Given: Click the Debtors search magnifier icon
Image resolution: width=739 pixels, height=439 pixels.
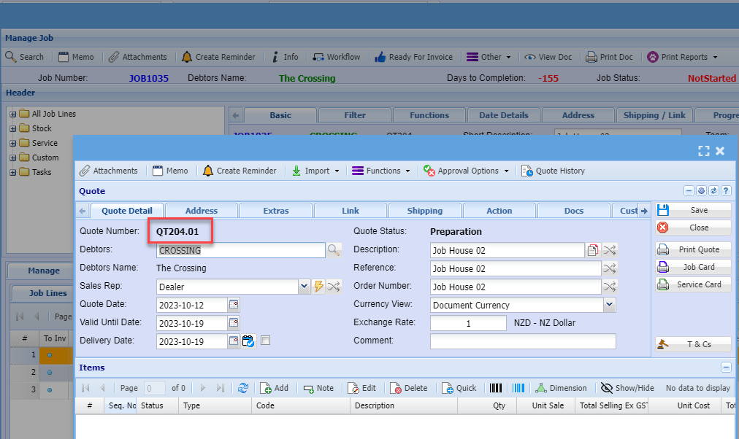Looking at the screenshot, I should (x=334, y=250).
